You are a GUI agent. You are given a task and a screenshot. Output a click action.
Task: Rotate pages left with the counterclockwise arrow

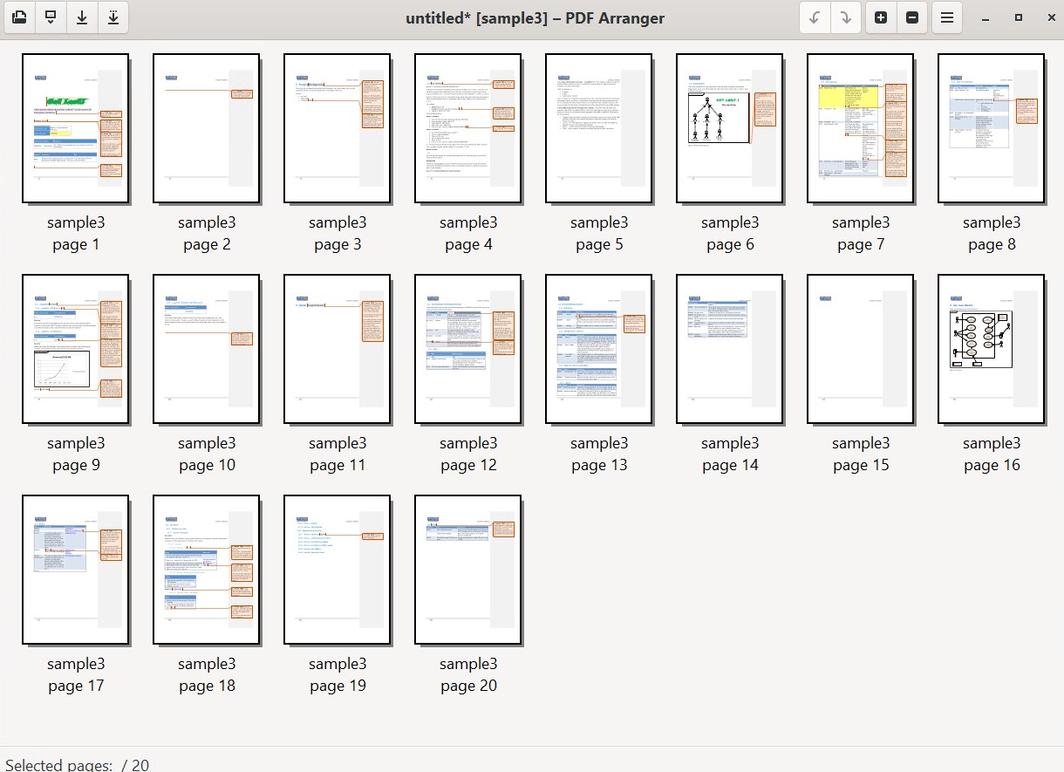(x=815, y=17)
